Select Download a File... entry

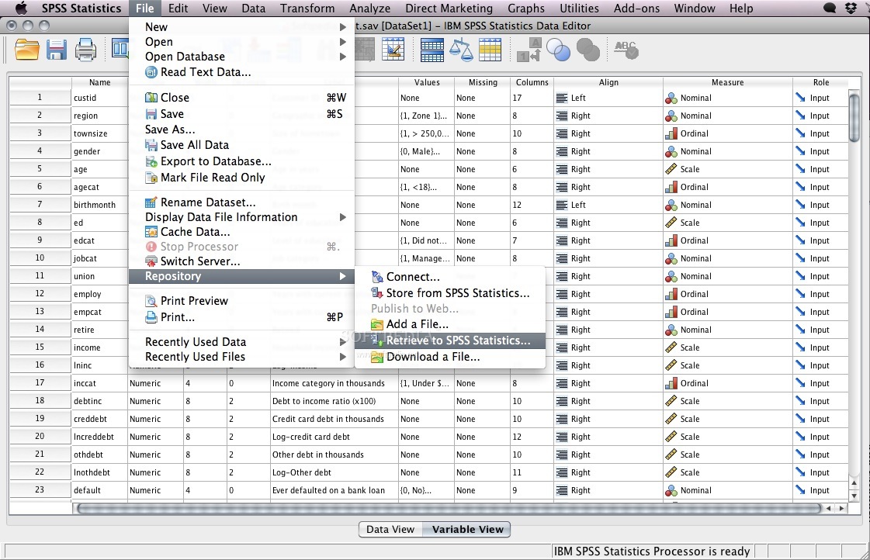coord(450,357)
